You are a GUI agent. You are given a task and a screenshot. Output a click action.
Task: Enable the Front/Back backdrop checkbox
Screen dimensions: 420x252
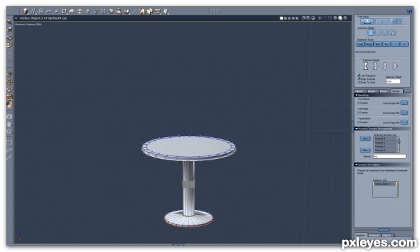[x=358, y=103]
